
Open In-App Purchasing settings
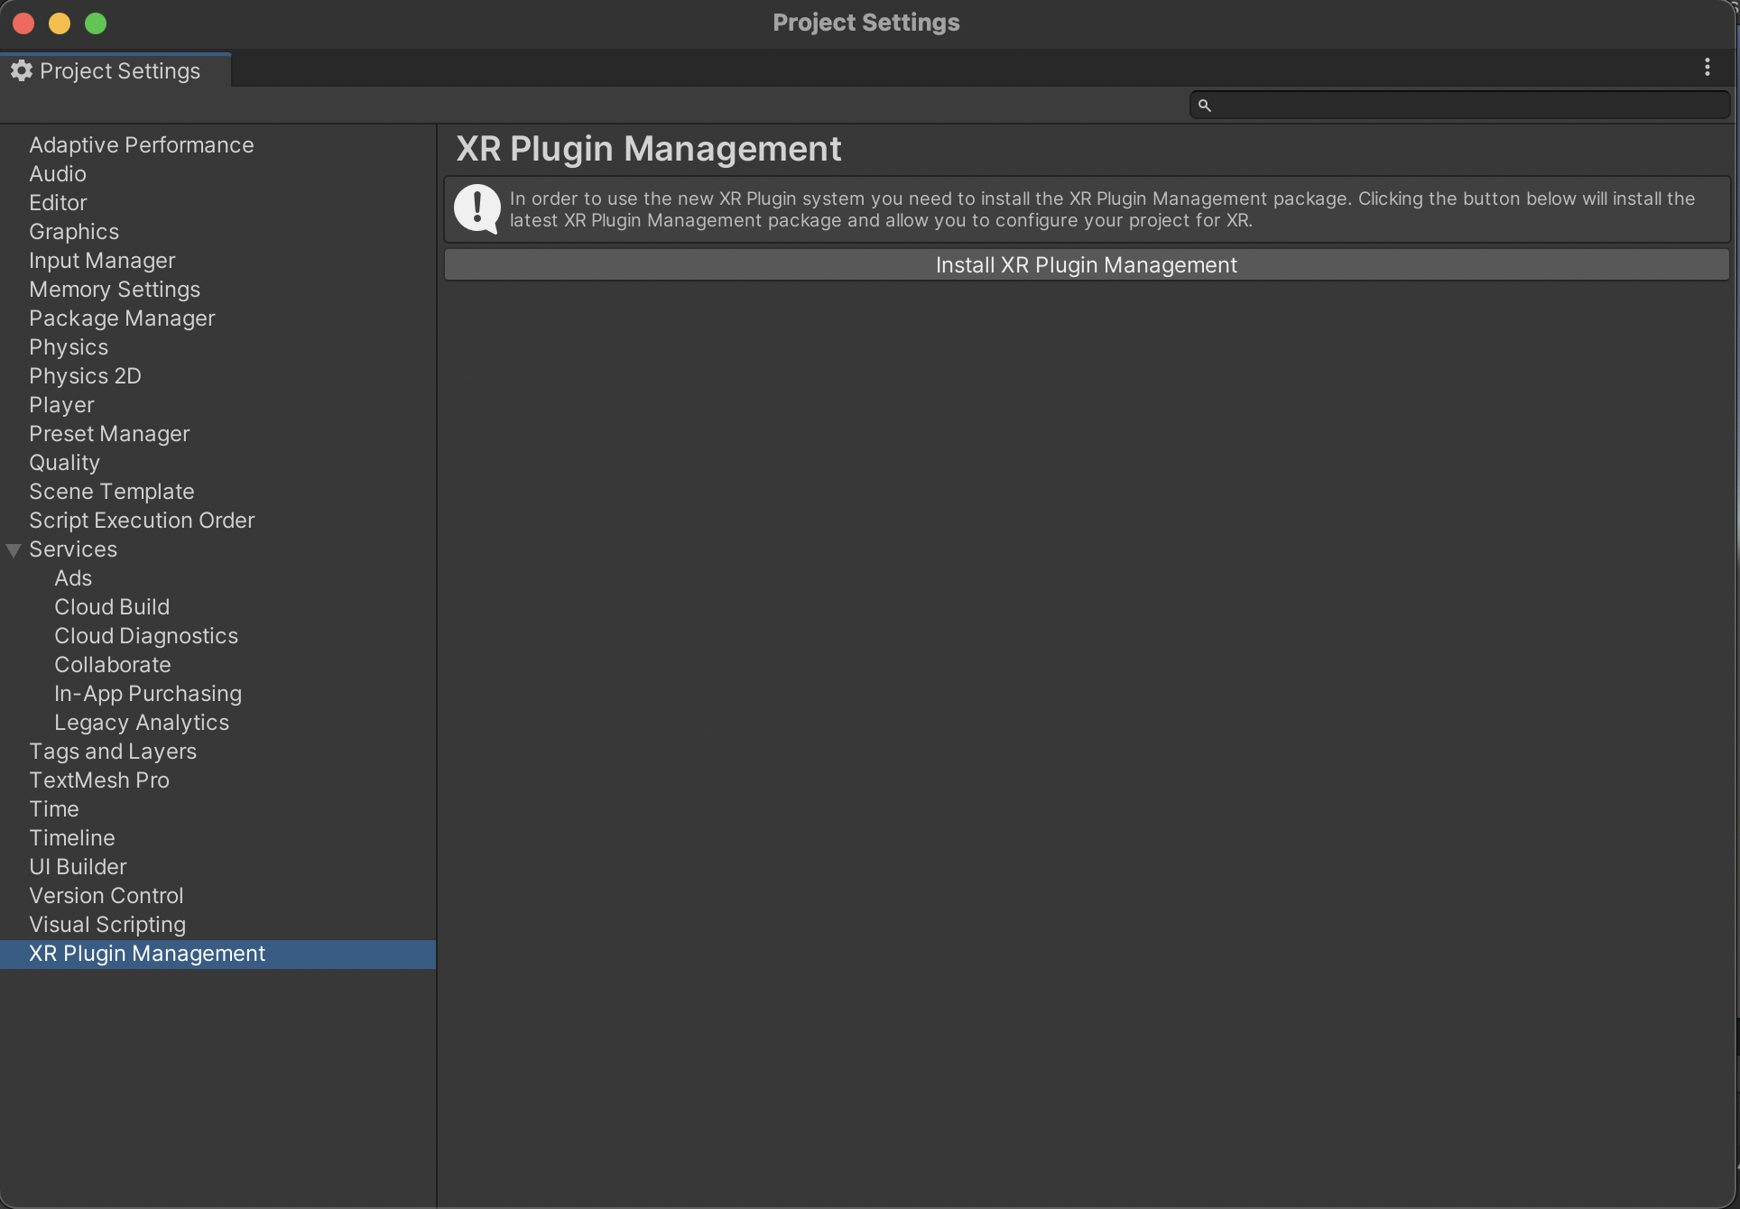click(147, 693)
